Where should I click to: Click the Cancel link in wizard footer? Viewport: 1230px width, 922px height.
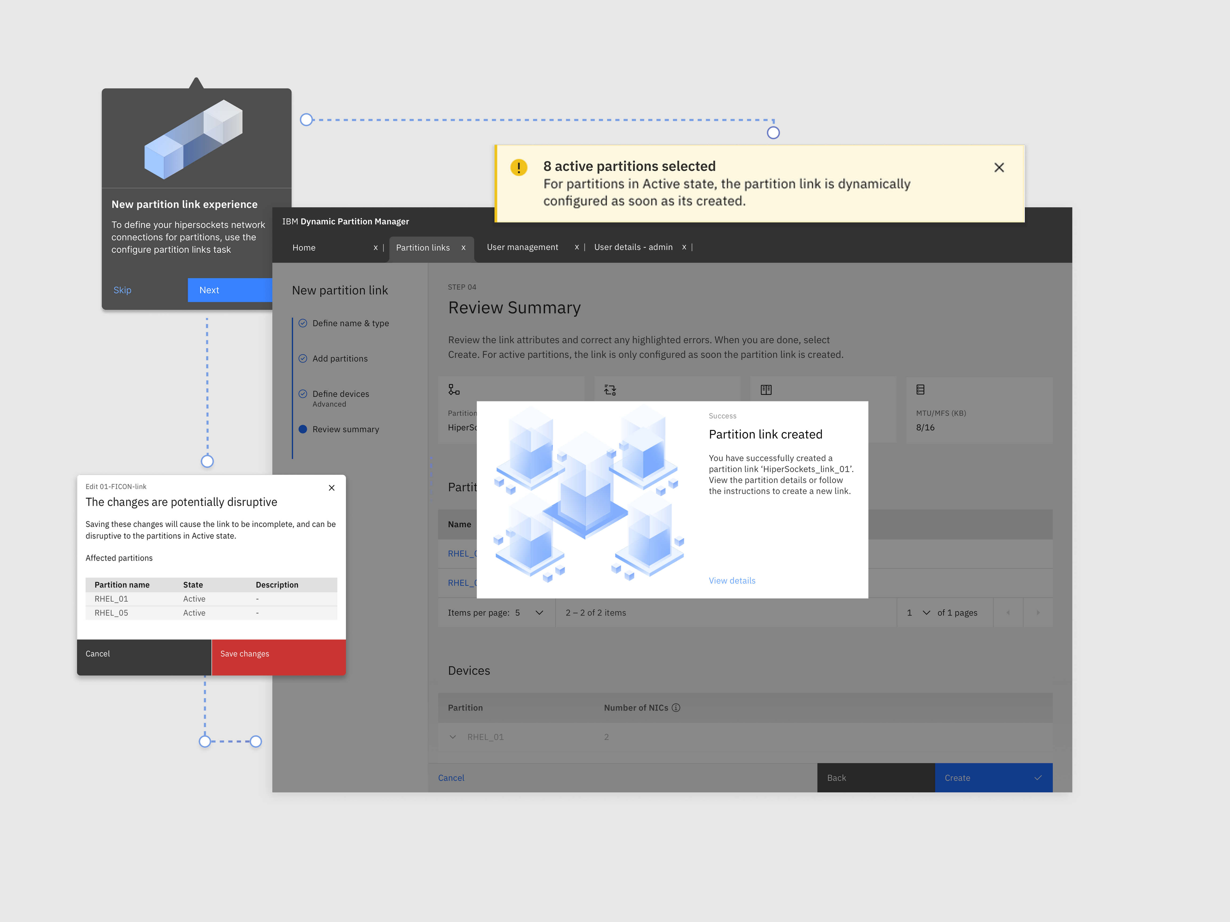451,777
